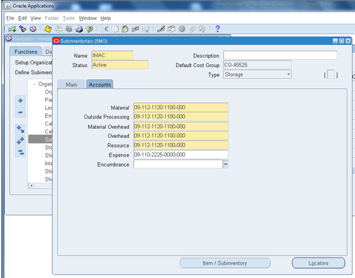This screenshot has height=278, width=355.
Task: Click the Zoom toolbar icon
Action: [171, 29]
